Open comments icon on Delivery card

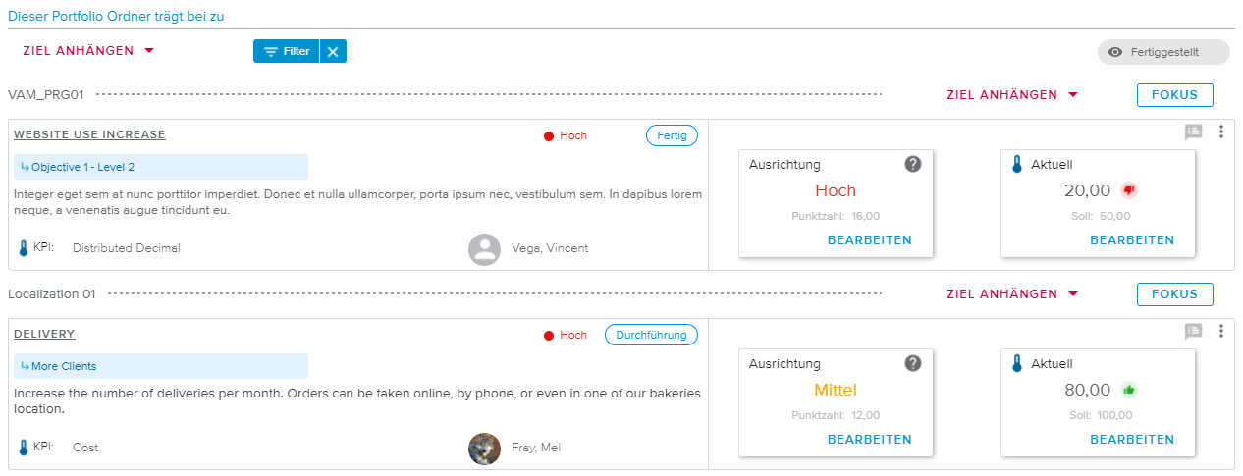tap(1193, 332)
